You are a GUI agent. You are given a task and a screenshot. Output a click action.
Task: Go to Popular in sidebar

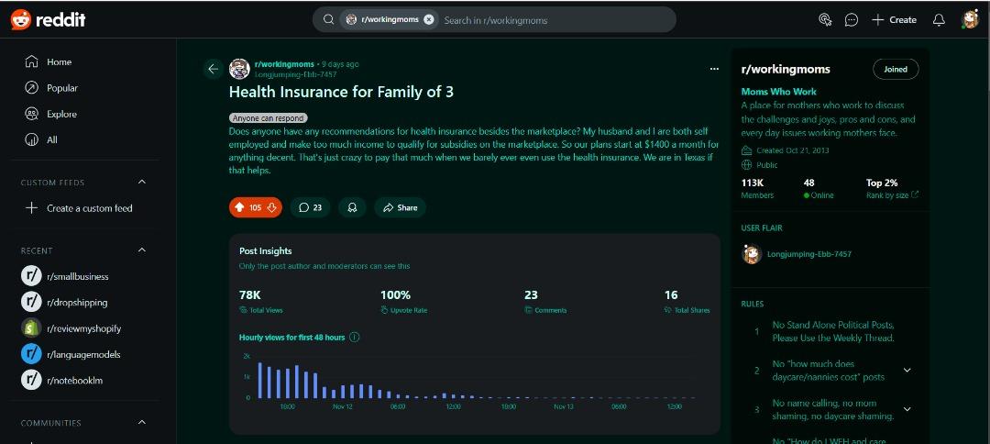point(62,88)
